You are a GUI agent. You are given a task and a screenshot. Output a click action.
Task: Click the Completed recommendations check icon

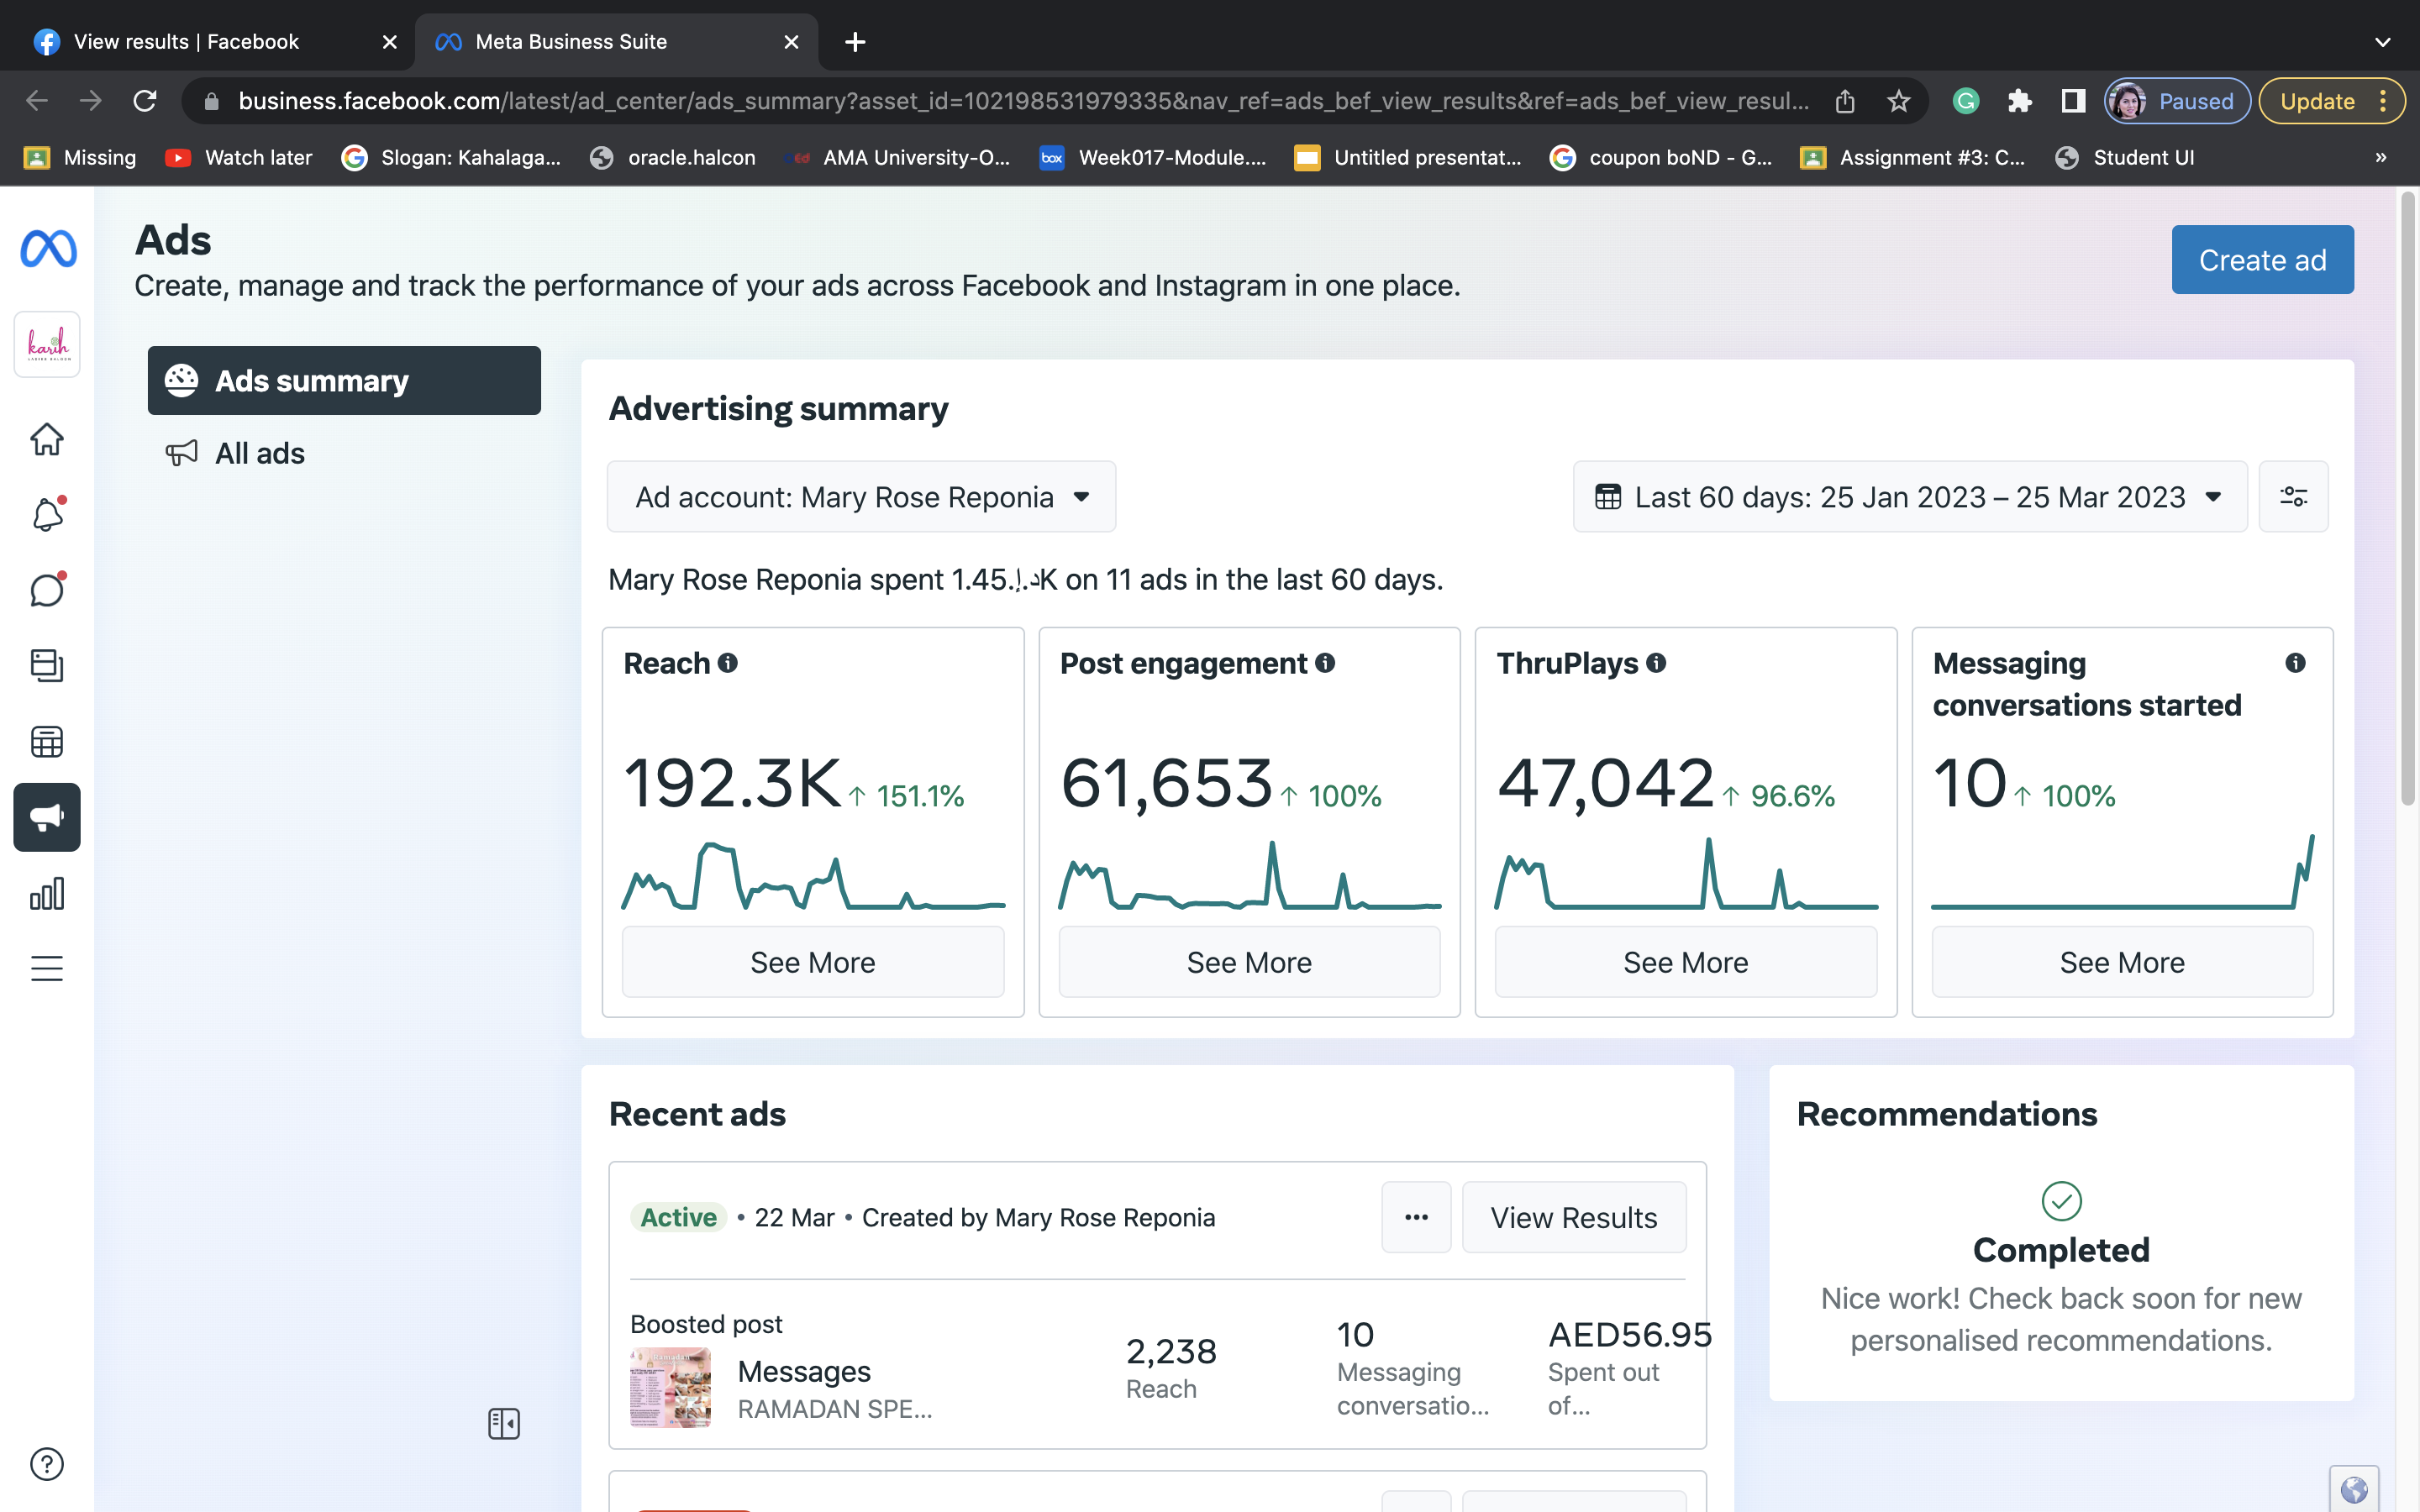pos(2061,1201)
